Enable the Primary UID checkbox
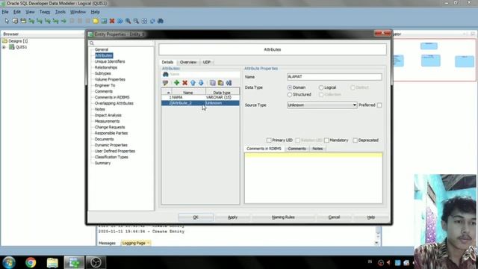This screenshot has height=269, width=478. point(269,140)
